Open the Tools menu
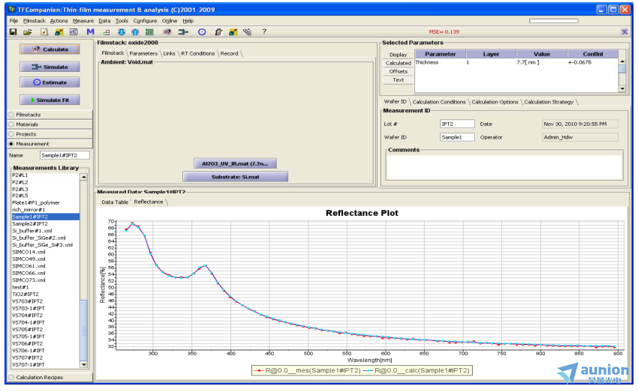Viewport: 638px width, 392px height. click(122, 21)
